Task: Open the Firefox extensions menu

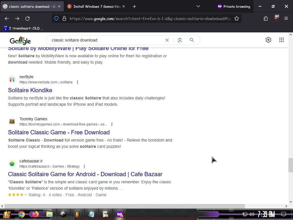Action: click(x=266, y=19)
